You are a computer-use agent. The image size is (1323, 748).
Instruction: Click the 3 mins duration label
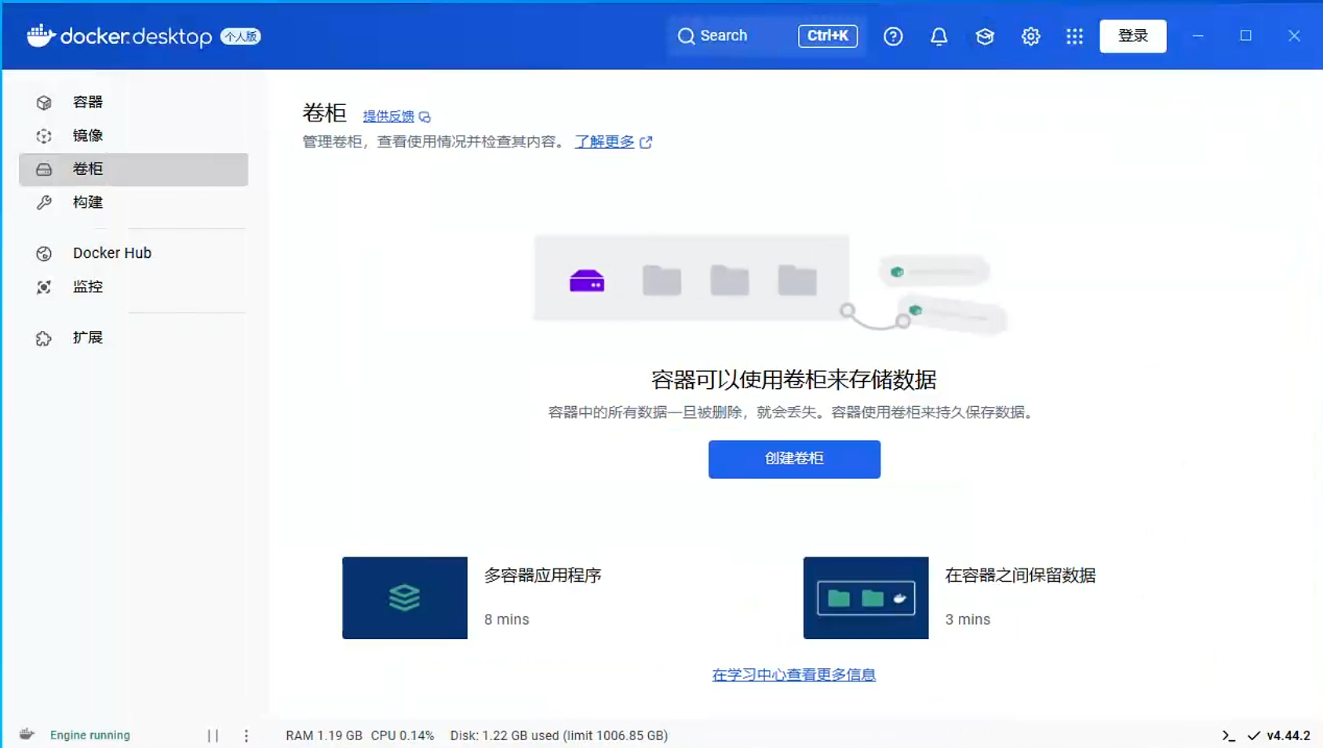(x=968, y=619)
